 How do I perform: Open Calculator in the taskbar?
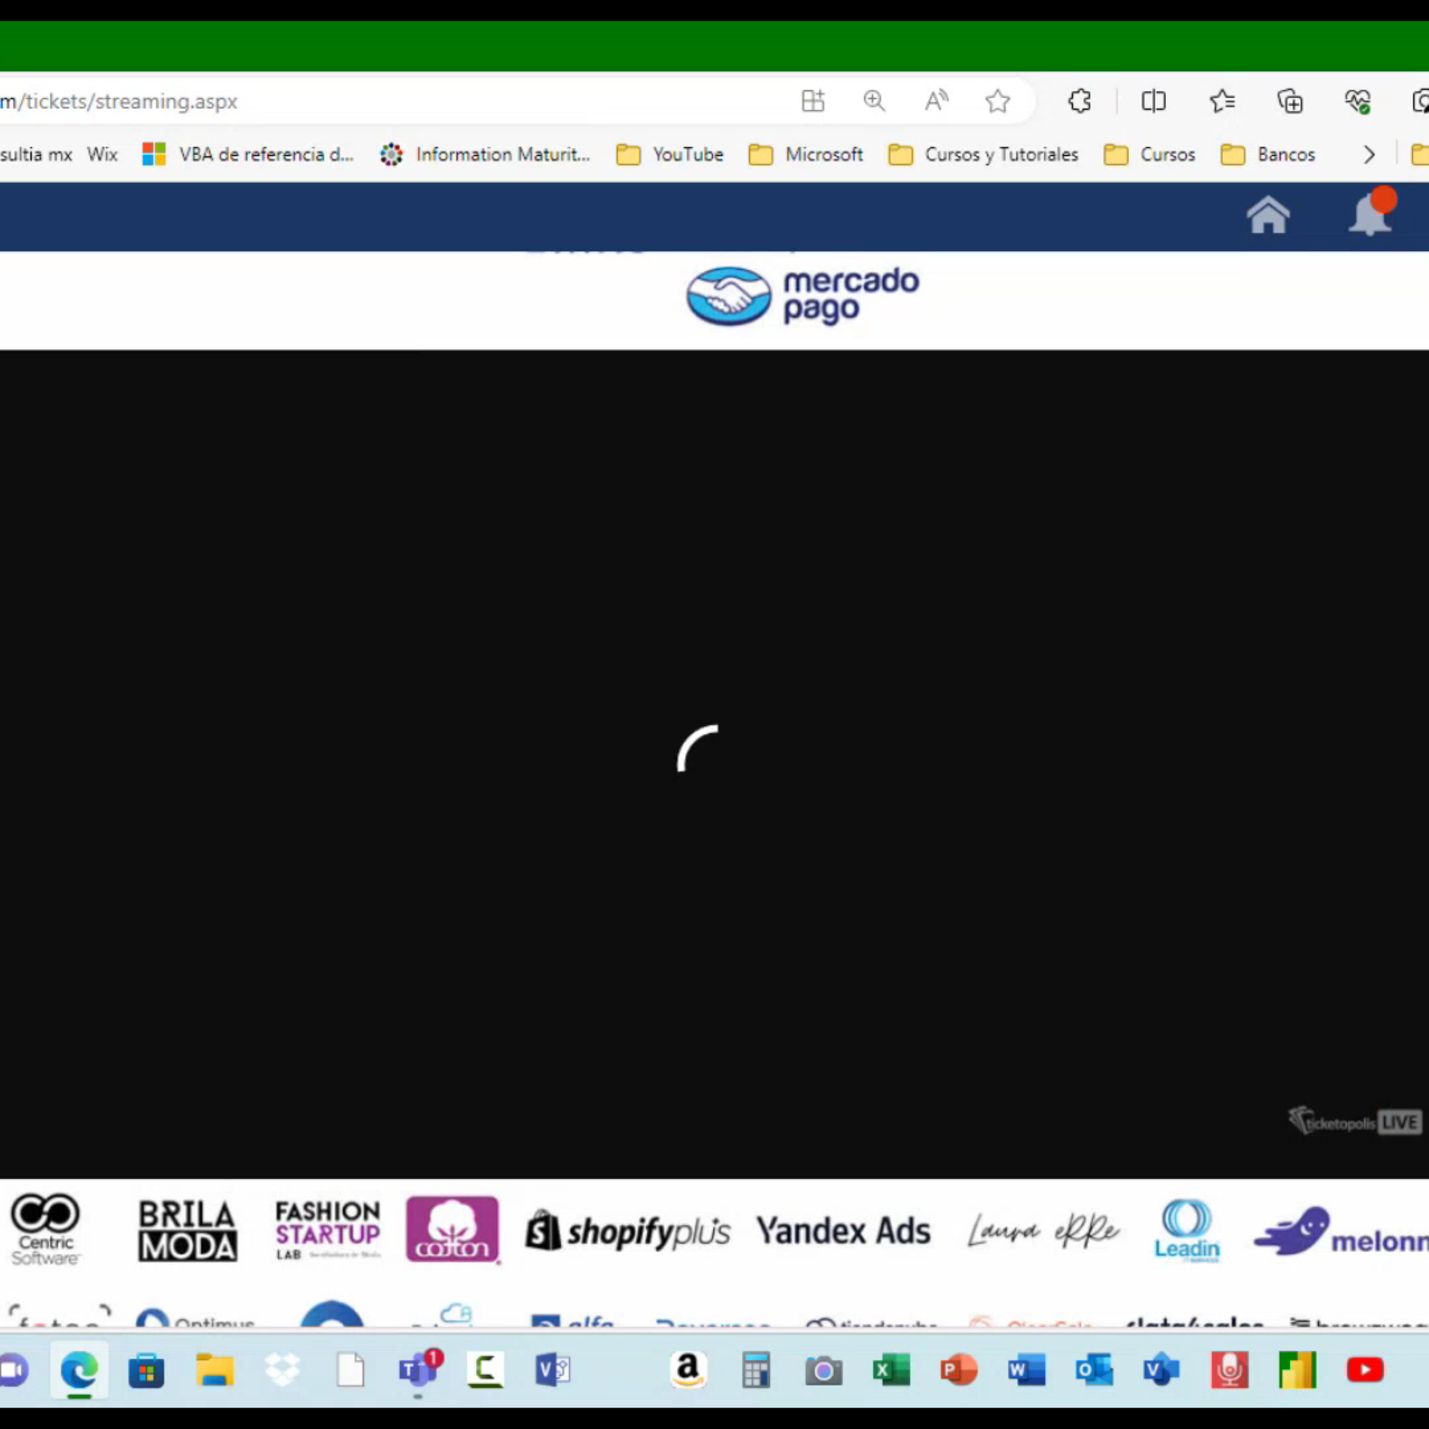click(756, 1370)
